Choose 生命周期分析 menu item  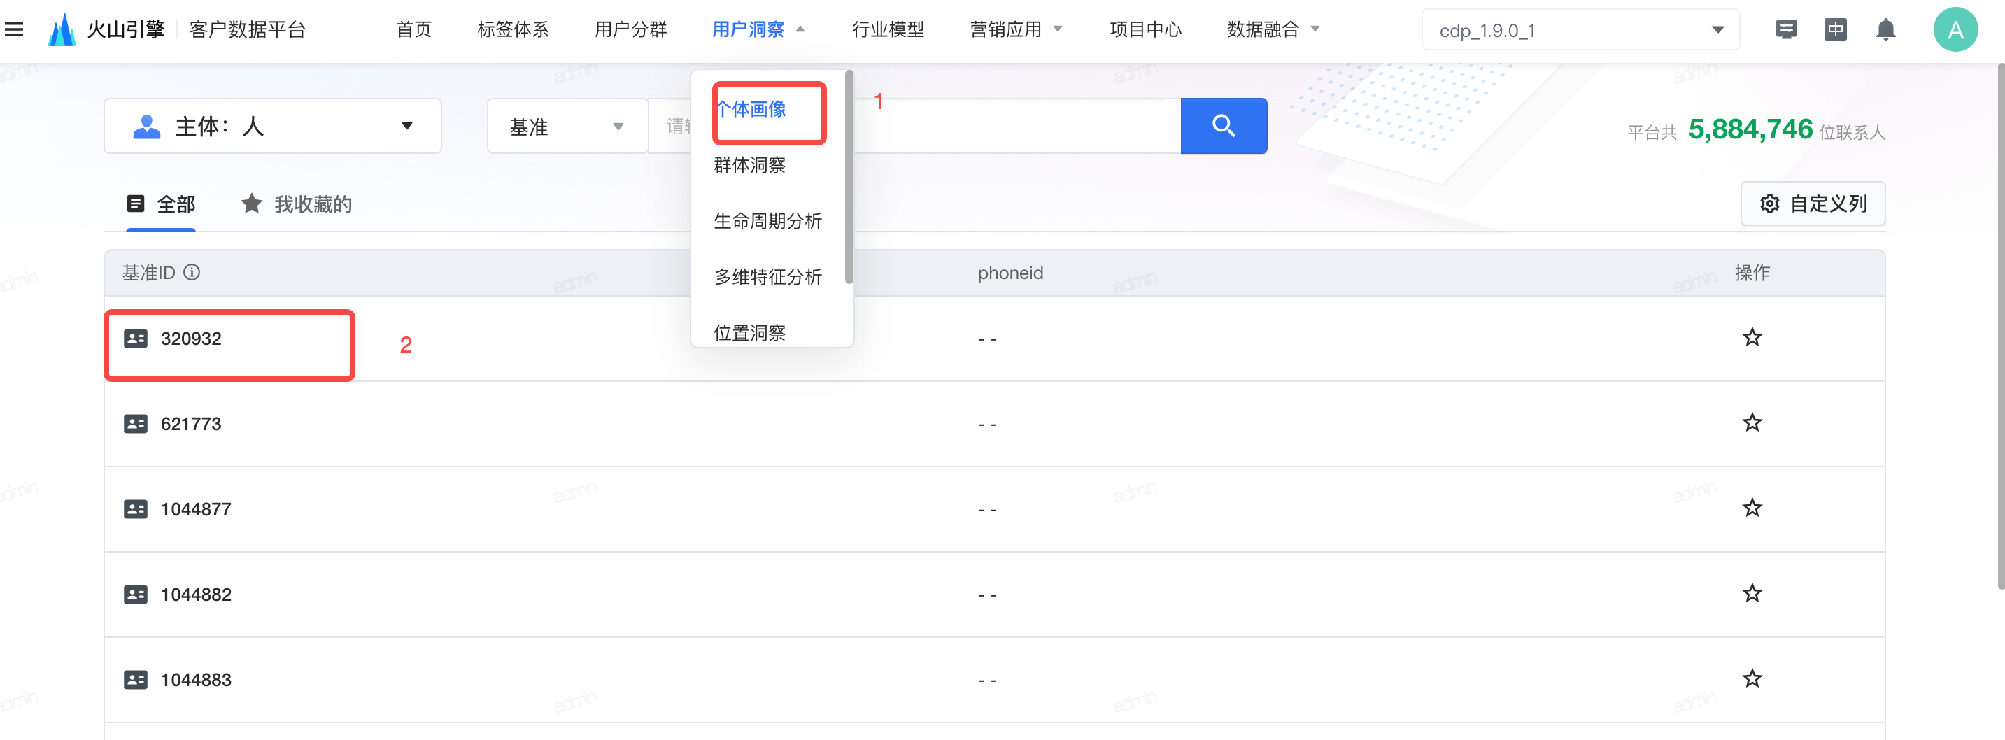point(767,221)
